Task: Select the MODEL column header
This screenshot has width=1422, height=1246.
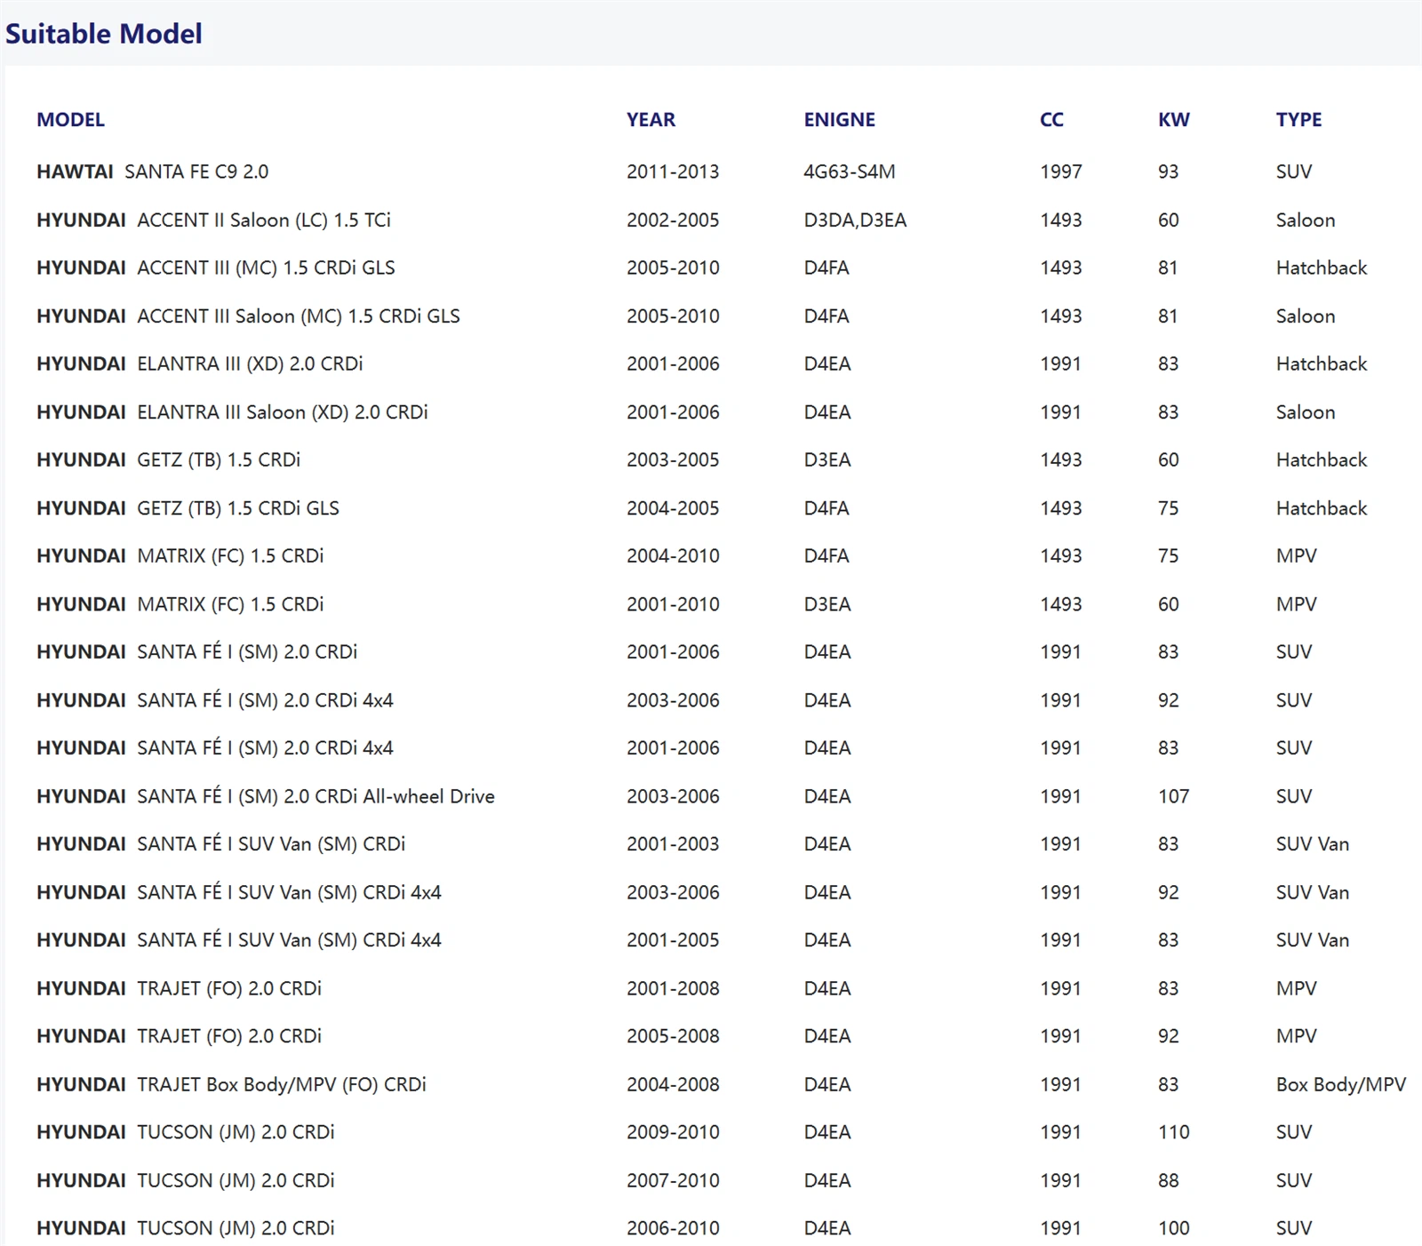Action: (x=71, y=120)
